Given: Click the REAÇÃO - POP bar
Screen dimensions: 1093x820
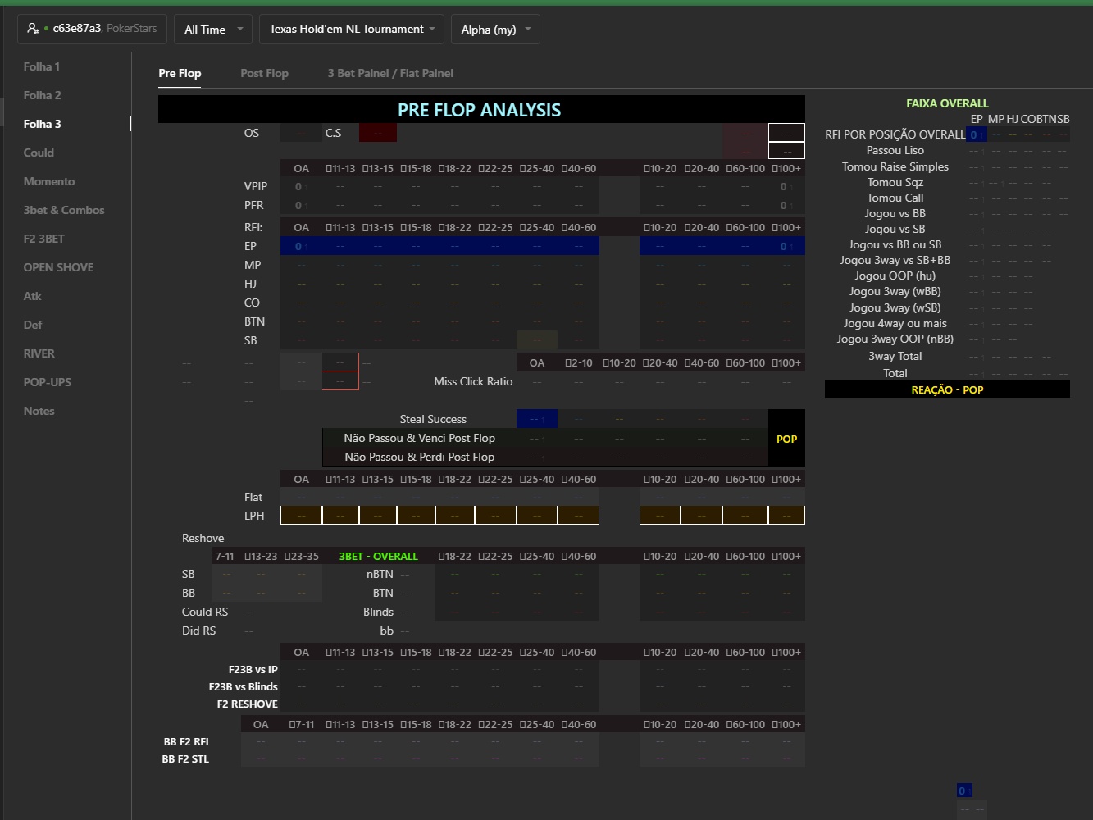Looking at the screenshot, I should [x=947, y=389].
